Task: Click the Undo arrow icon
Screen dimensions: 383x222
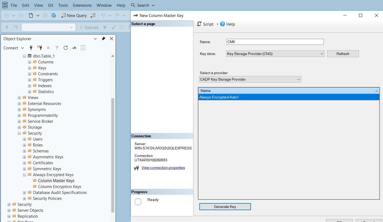Action: click(x=103, y=15)
